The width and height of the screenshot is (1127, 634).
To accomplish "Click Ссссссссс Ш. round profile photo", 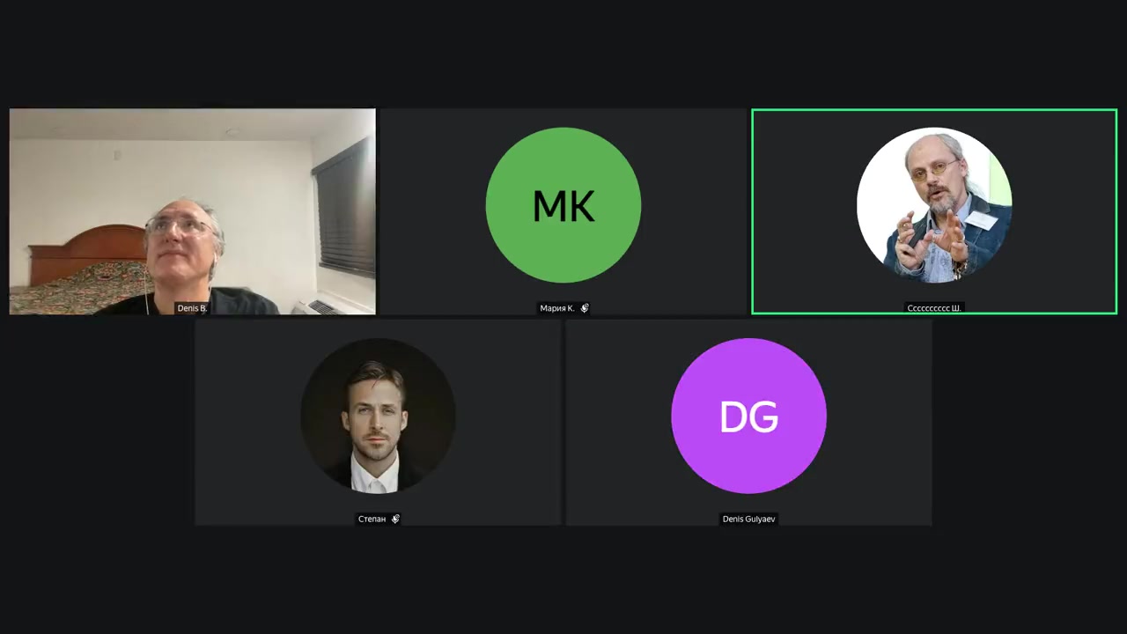I will 934,204.
